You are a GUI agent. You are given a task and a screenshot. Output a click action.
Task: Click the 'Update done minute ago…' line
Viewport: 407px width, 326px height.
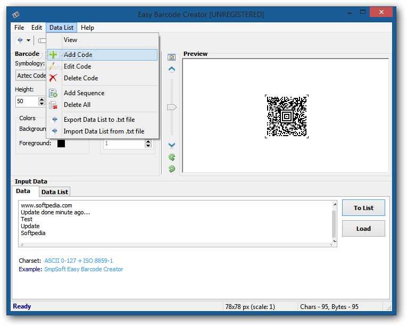click(55, 212)
